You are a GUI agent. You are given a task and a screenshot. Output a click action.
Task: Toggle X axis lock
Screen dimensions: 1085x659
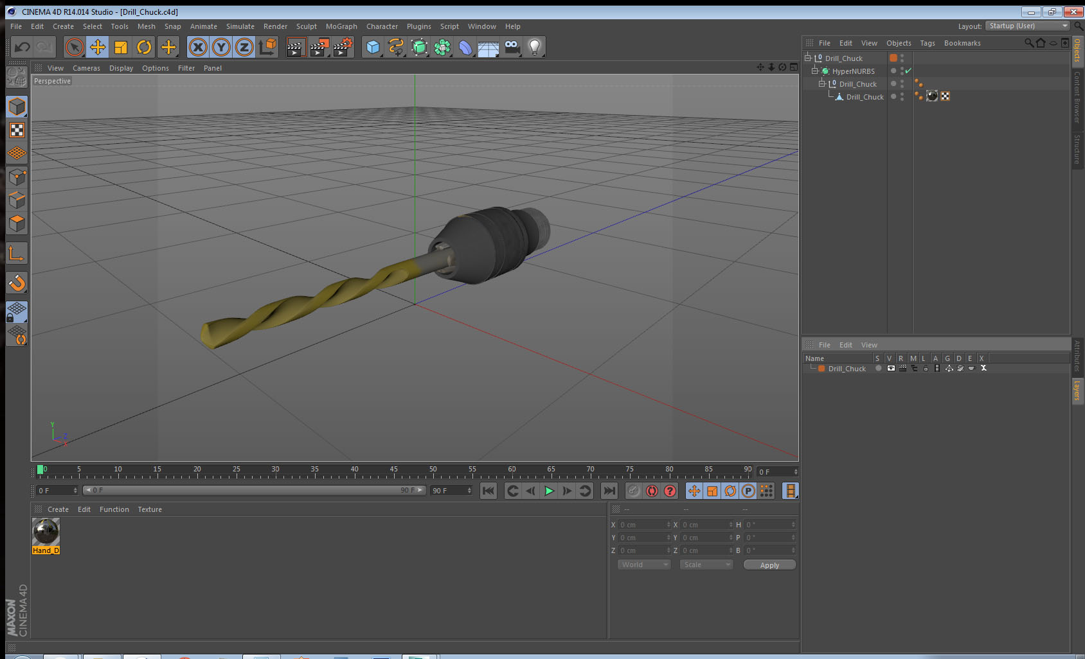pyautogui.click(x=198, y=47)
